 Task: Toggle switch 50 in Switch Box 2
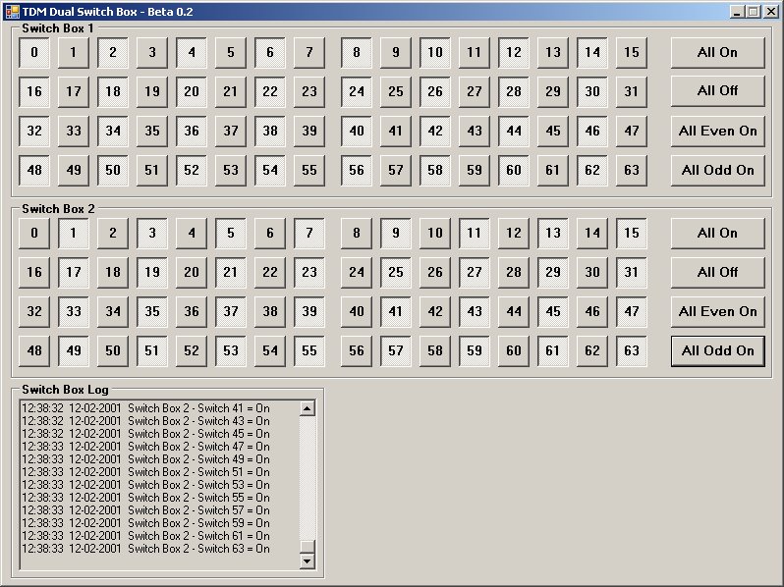(113, 350)
